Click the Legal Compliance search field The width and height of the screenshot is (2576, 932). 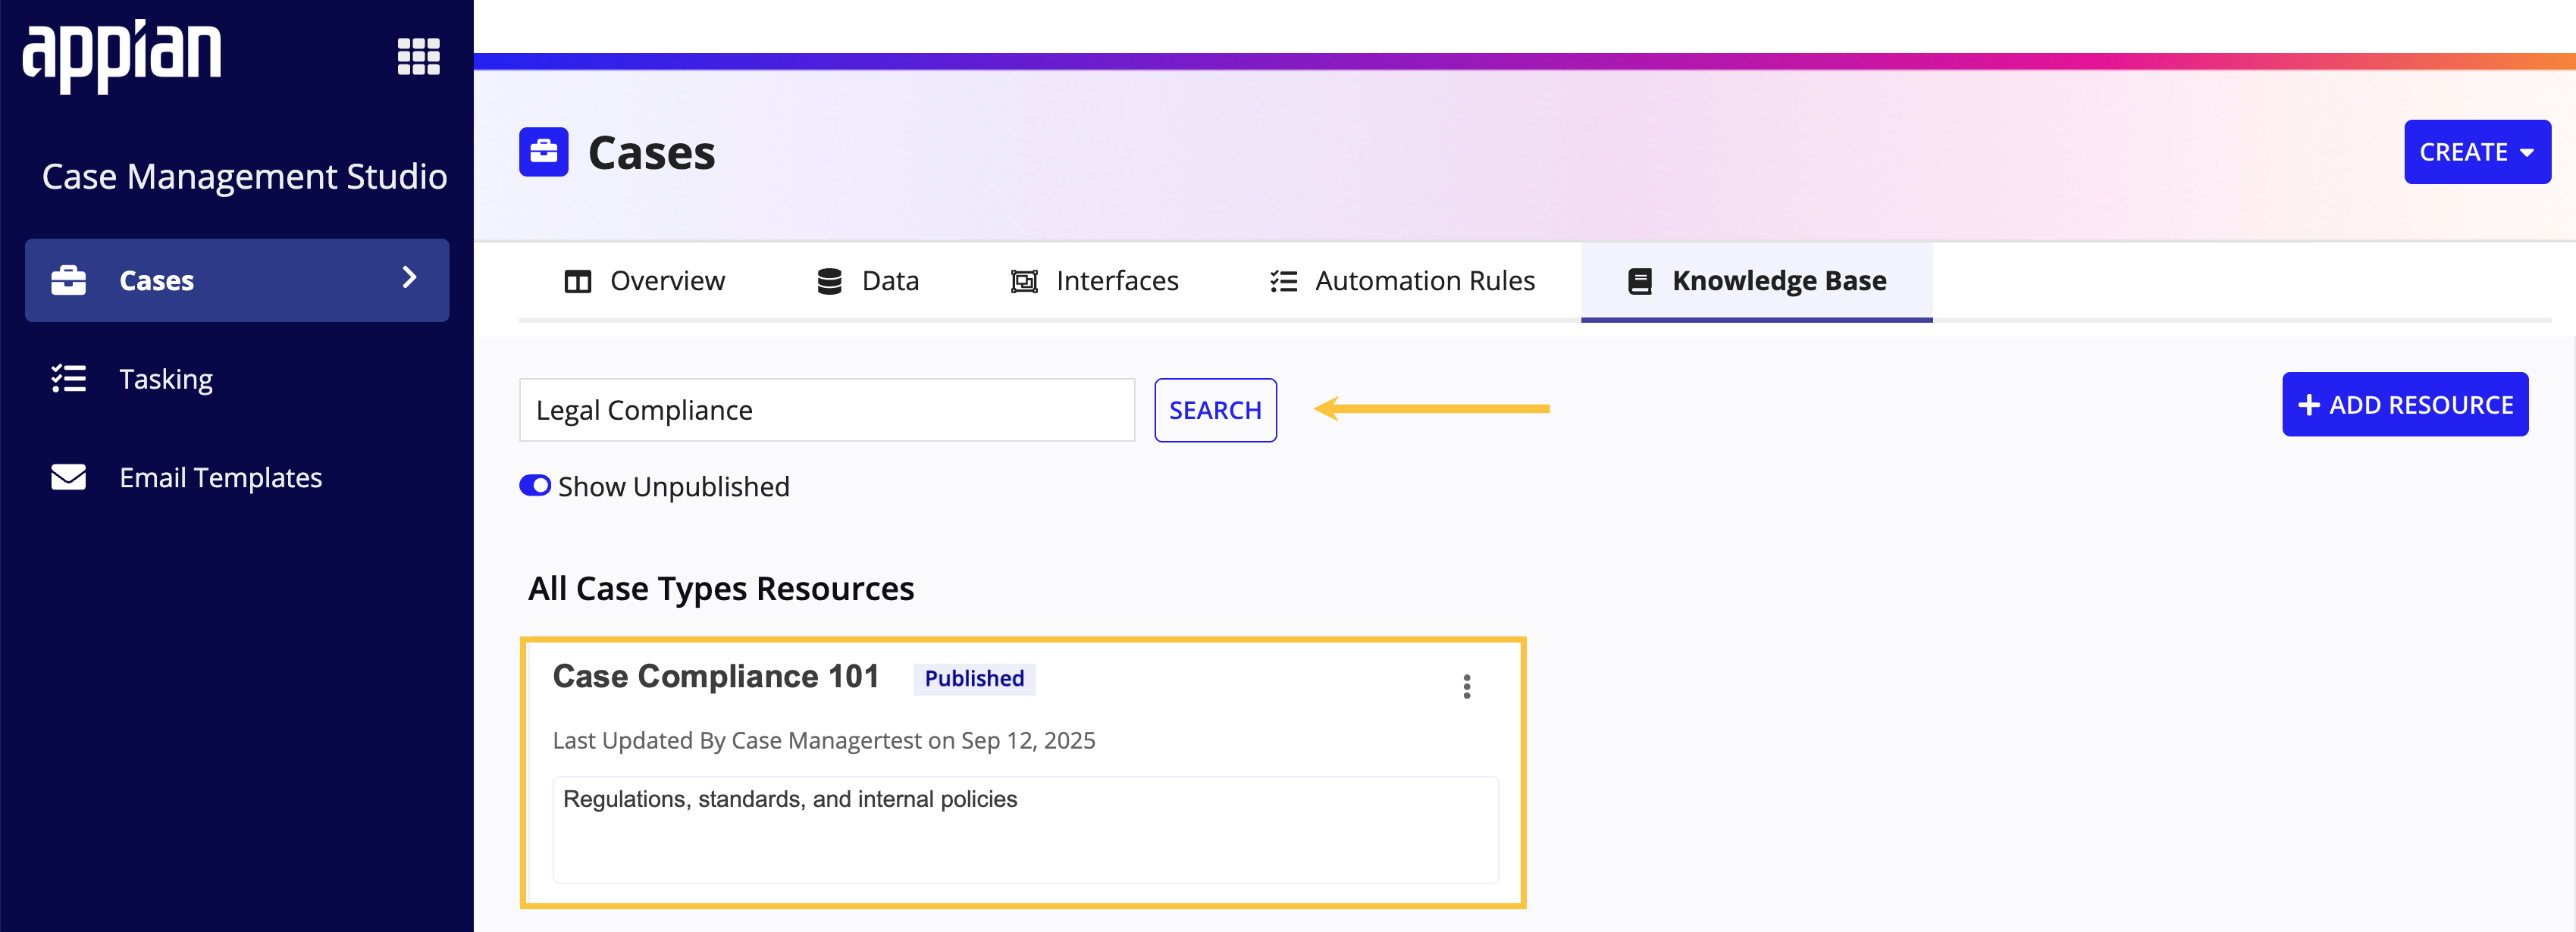point(827,410)
